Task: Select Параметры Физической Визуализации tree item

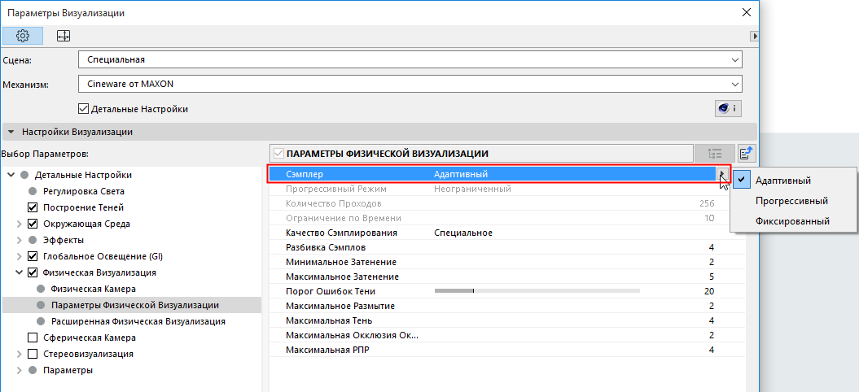Action: tap(135, 305)
